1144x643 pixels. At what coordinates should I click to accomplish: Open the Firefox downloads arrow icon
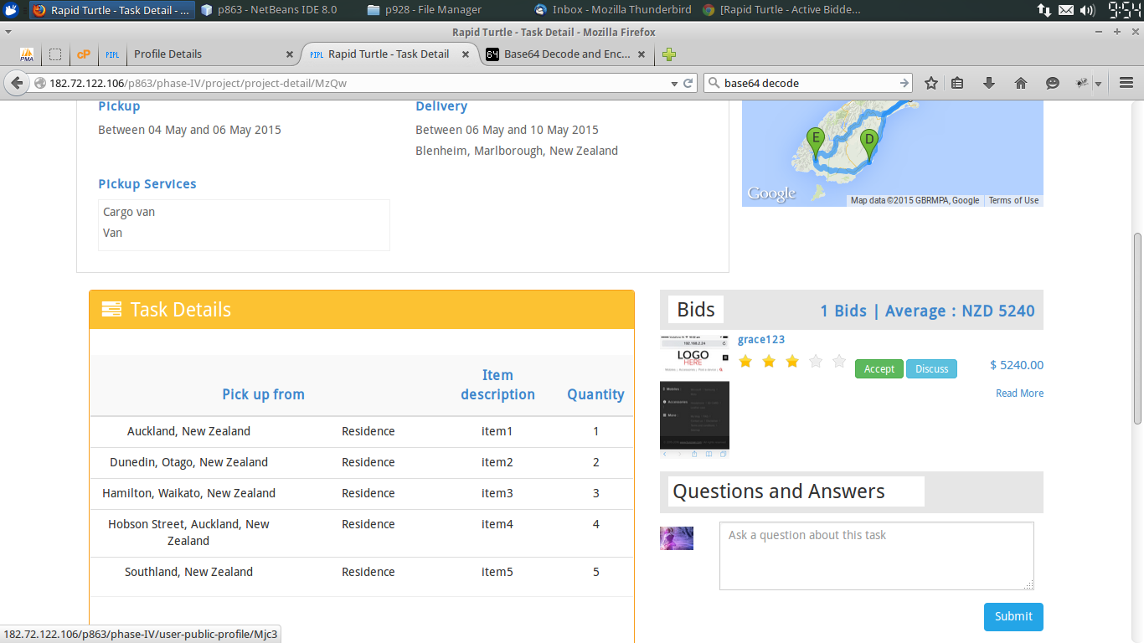coord(988,83)
